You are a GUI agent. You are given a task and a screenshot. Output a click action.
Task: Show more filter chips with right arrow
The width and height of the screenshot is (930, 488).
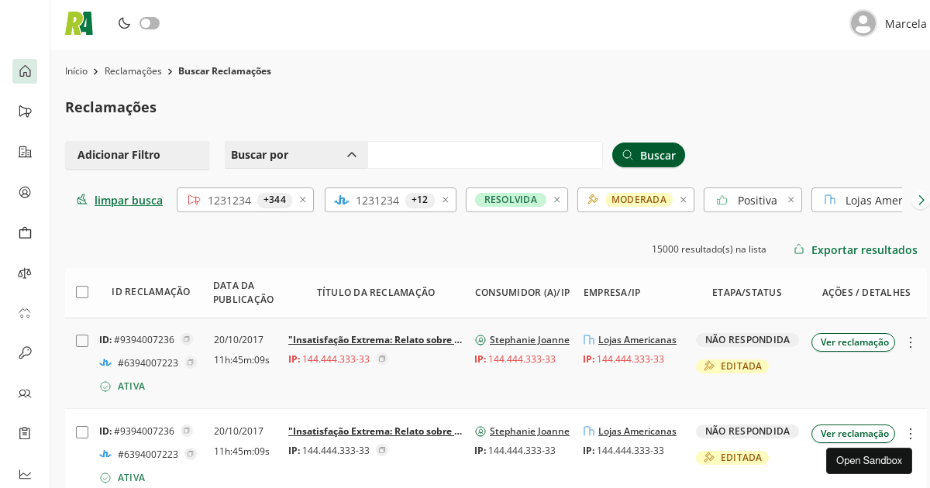(x=921, y=200)
